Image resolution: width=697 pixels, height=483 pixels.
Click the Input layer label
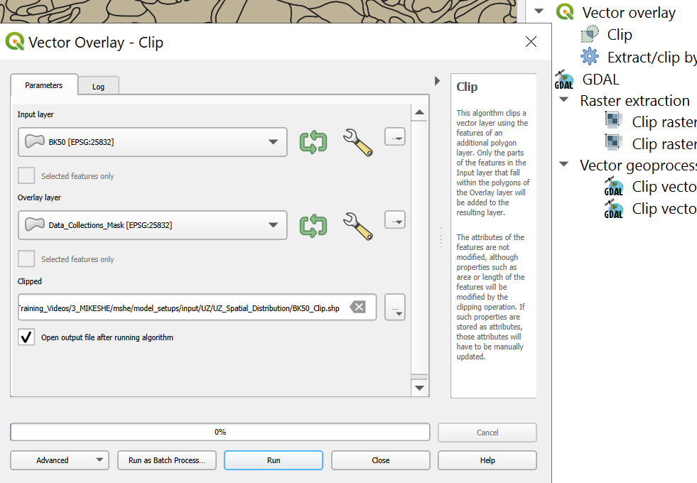click(x=36, y=114)
